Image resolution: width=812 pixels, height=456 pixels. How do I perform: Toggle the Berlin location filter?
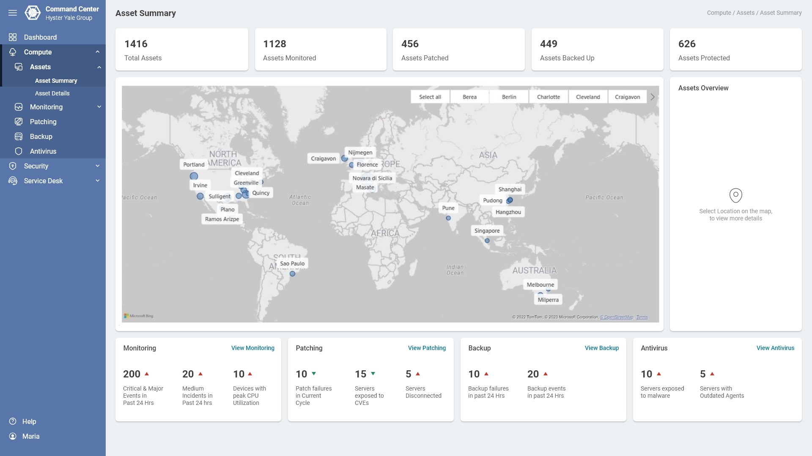[509, 97]
